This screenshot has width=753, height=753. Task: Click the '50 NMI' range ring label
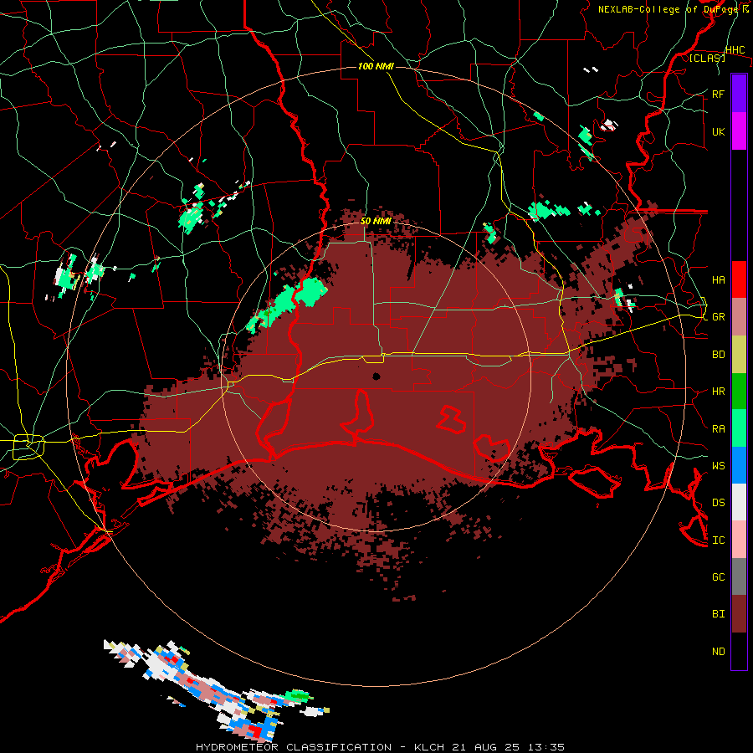coord(376,221)
